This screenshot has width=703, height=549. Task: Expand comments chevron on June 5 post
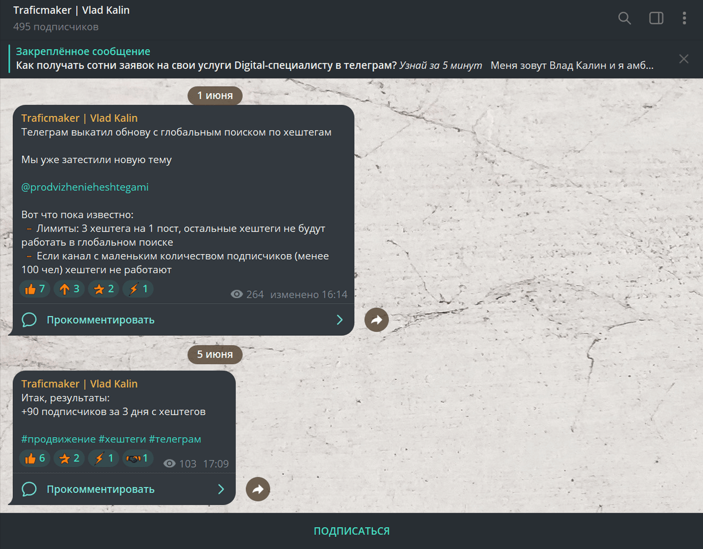(221, 489)
